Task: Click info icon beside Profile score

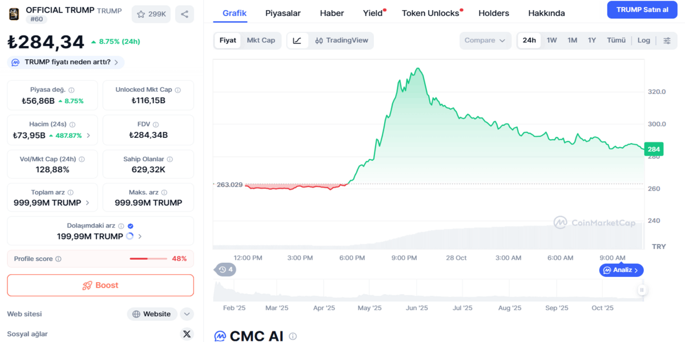Action: (58, 259)
